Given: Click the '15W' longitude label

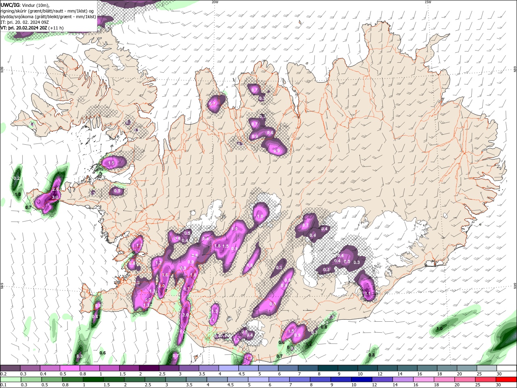Looking at the screenshot, I should click(428, 2).
